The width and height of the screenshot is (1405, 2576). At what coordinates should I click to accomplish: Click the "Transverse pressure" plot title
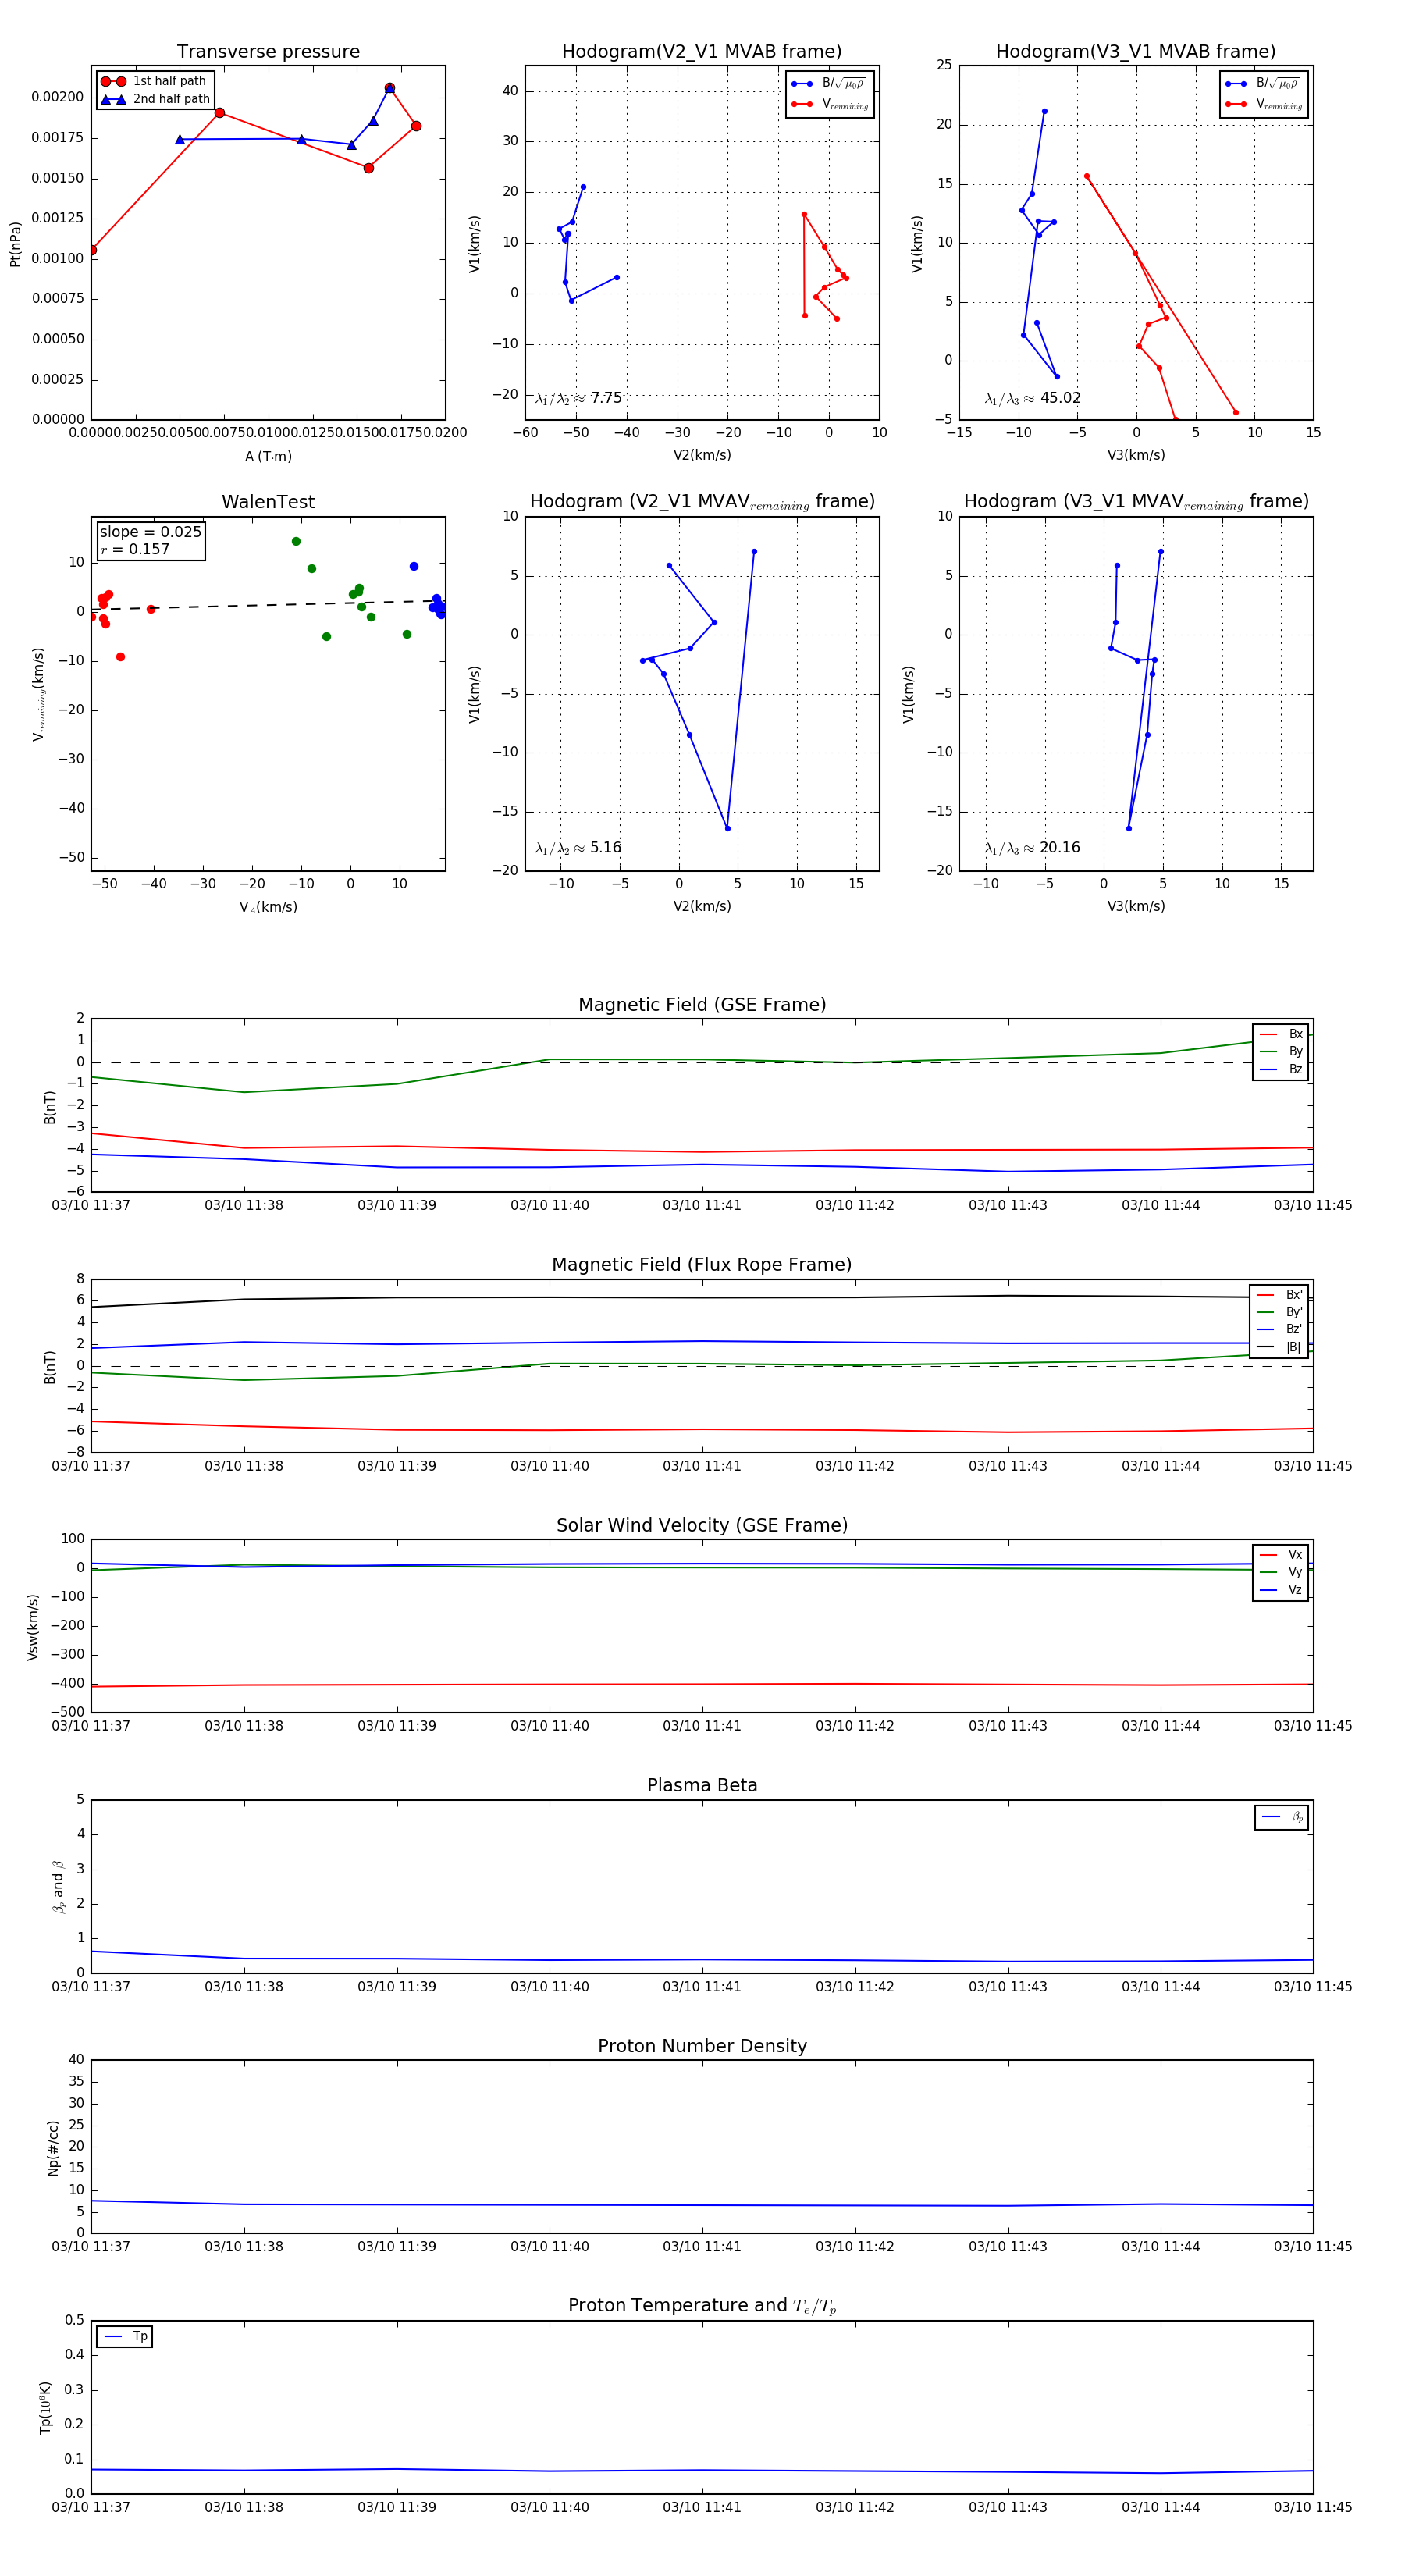(x=268, y=52)
